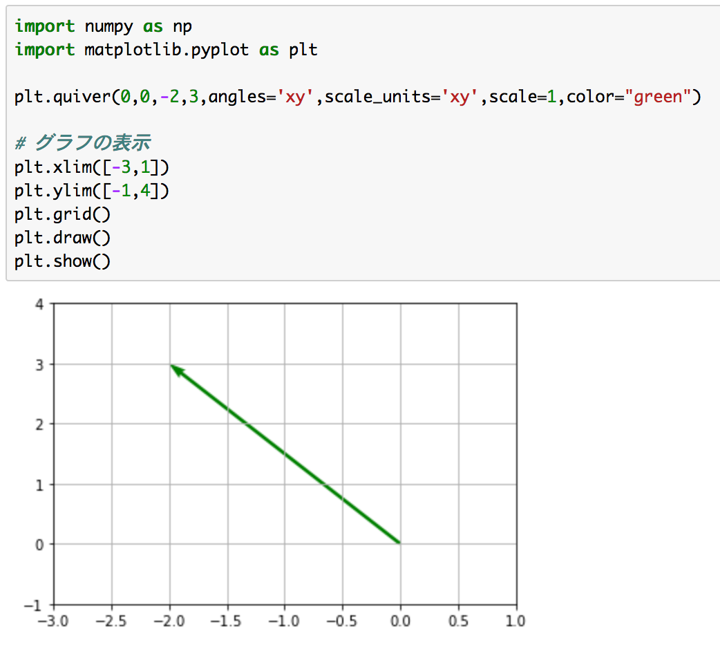The height and width of the screenshot is (647, 720).
Task: Click the plt.xlim([-3,1]) line
Action: coord(92,167)
